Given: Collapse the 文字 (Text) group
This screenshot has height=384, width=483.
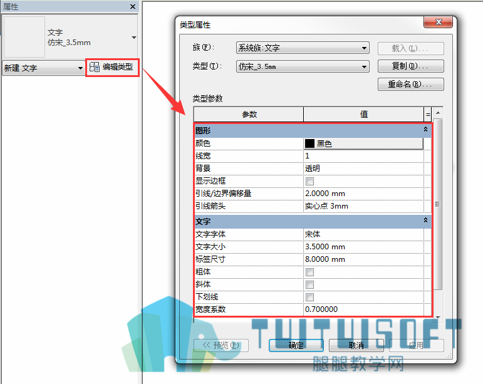Looking at the screenshot, I should pyautogui.click(x=425, y=220).
